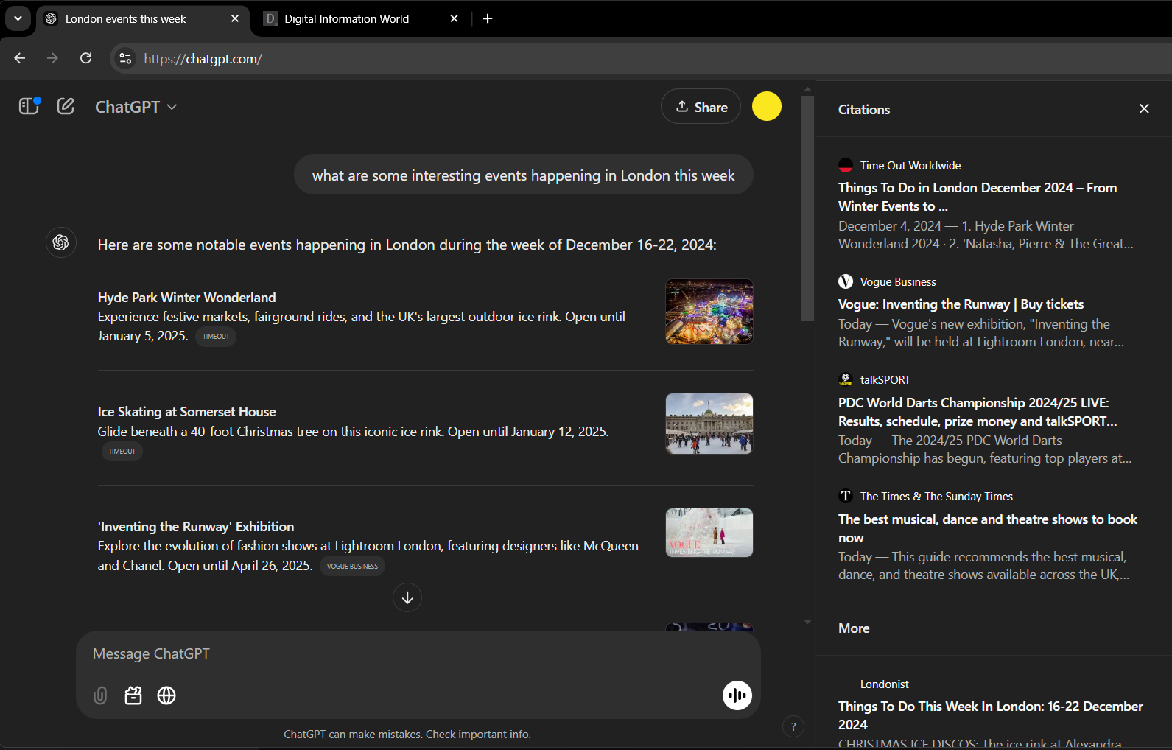The width and height of the screenshot is (1172, 750).
Task: Click the VOGUE BUSINESS source chip
Action: click(x=352, y=566)
